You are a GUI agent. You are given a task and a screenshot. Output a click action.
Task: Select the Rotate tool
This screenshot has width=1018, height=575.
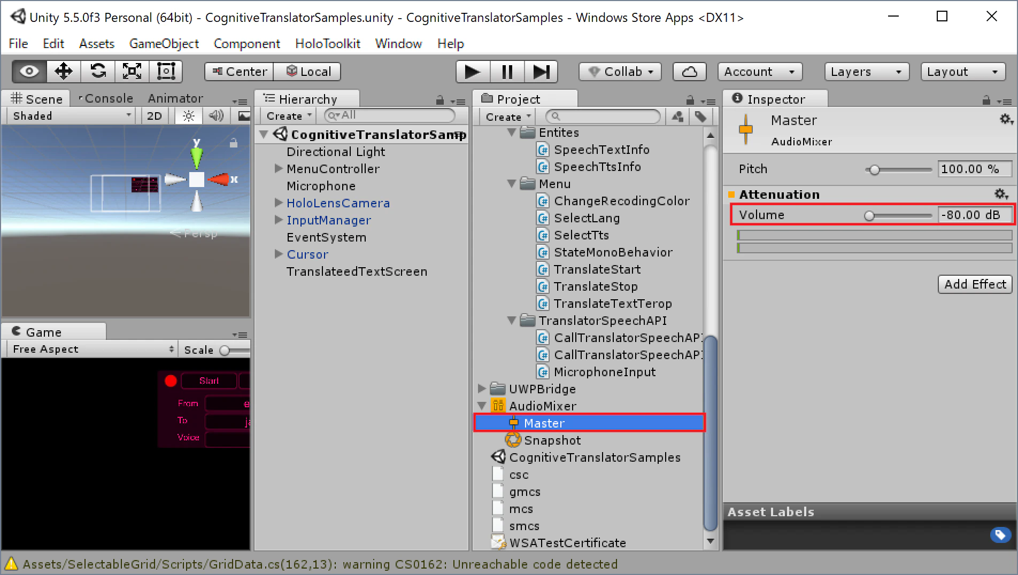(98, 72)
